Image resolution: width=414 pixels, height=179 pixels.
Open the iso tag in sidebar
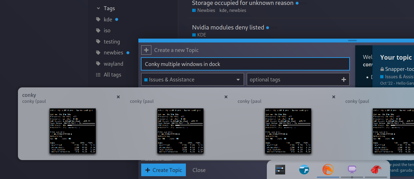click(107, 31)
